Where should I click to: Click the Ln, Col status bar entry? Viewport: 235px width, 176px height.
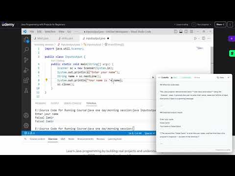point(135,133)
